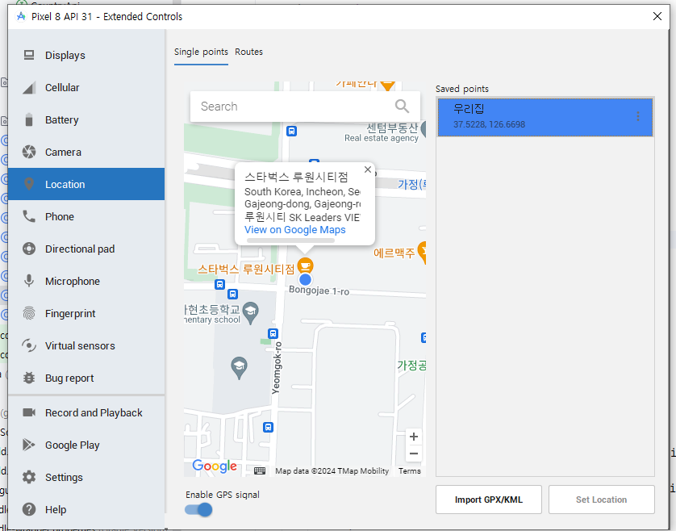Click the Displays monitor icon
Viewport: 676px width, 531px height.
click(x=29, y=55)
